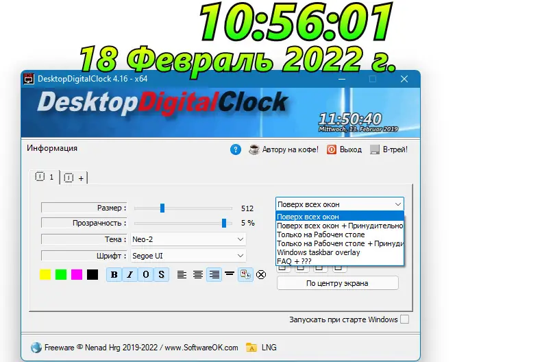
Task: Toggle the calendar-clock date display icon
Action: coord(245,275)
